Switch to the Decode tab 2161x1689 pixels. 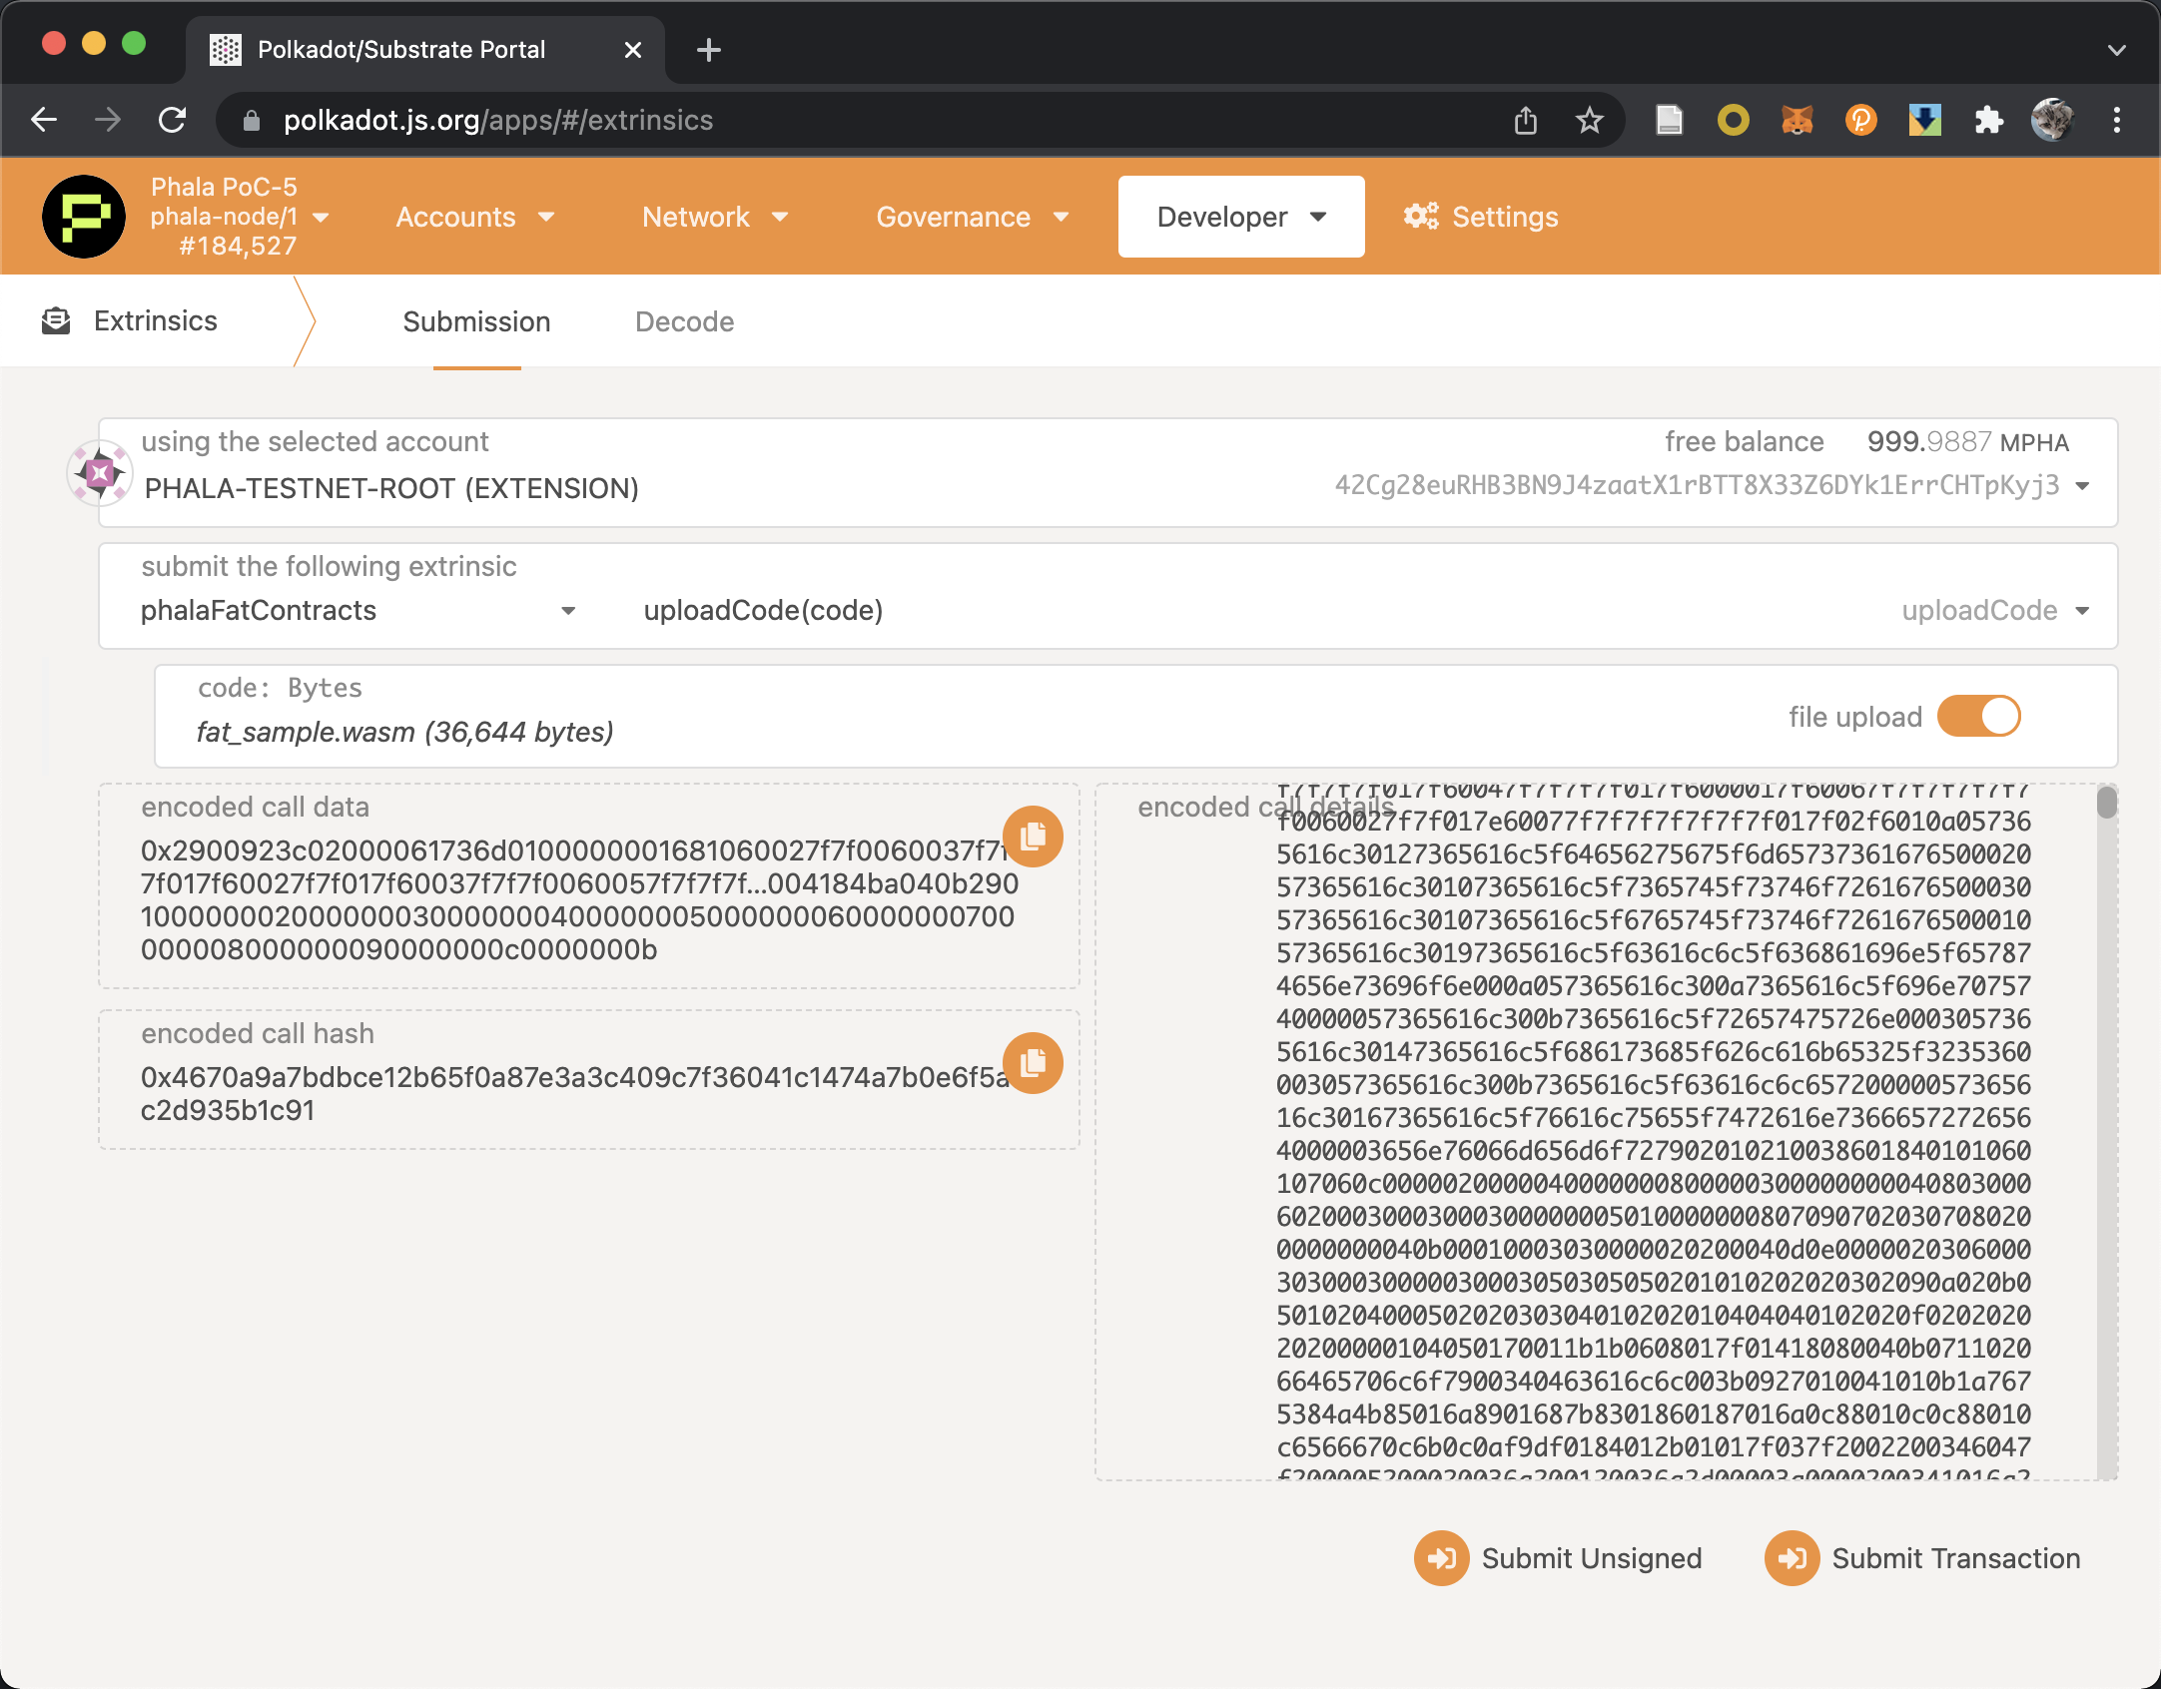click(x=684, y=321)
